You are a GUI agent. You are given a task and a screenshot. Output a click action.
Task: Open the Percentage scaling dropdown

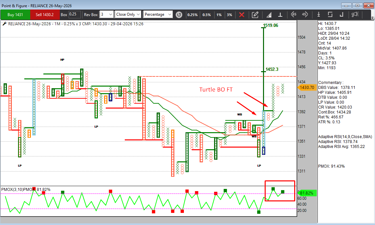tap(158, 14)
